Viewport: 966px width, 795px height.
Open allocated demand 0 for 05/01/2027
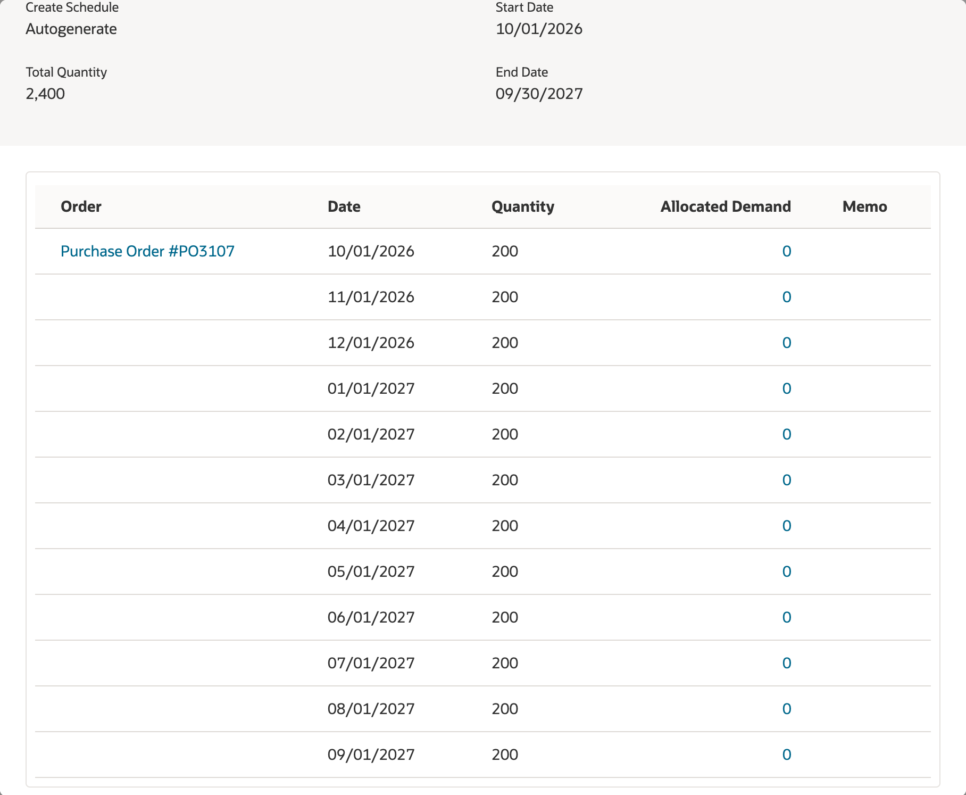(x=787, y=572)
